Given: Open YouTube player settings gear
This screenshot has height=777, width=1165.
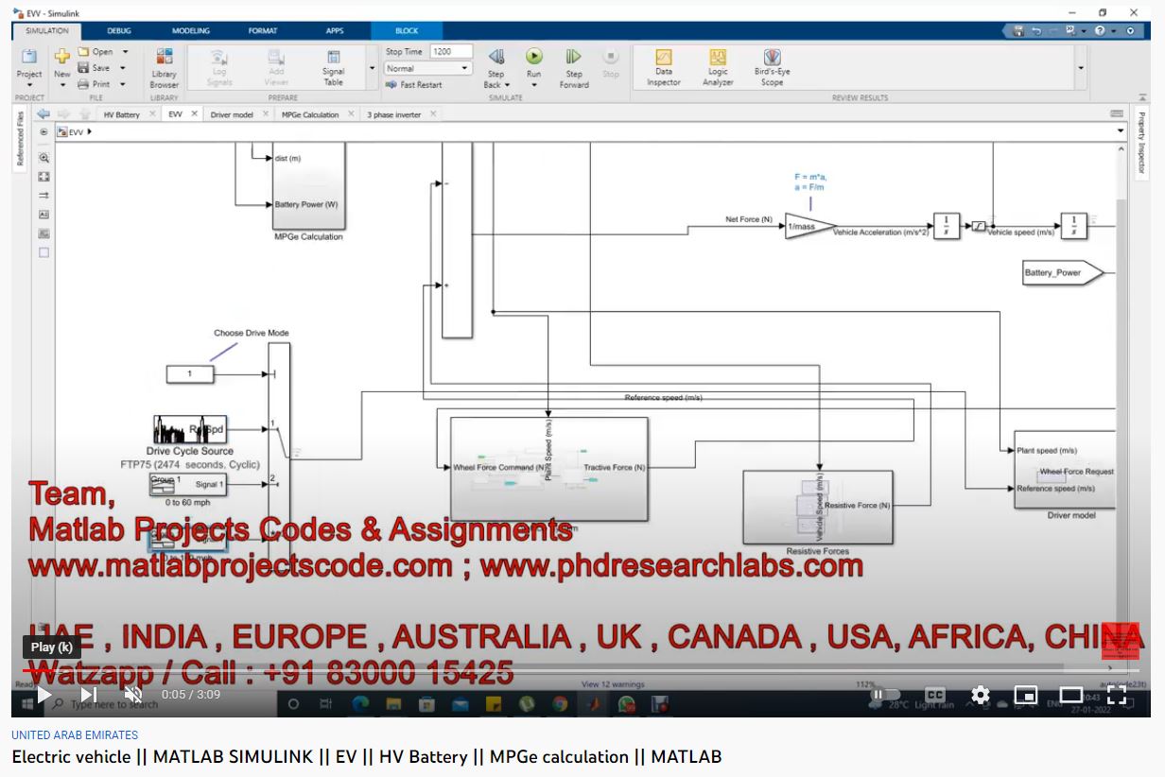Looking at the screenshot, I should click(980, 696).
